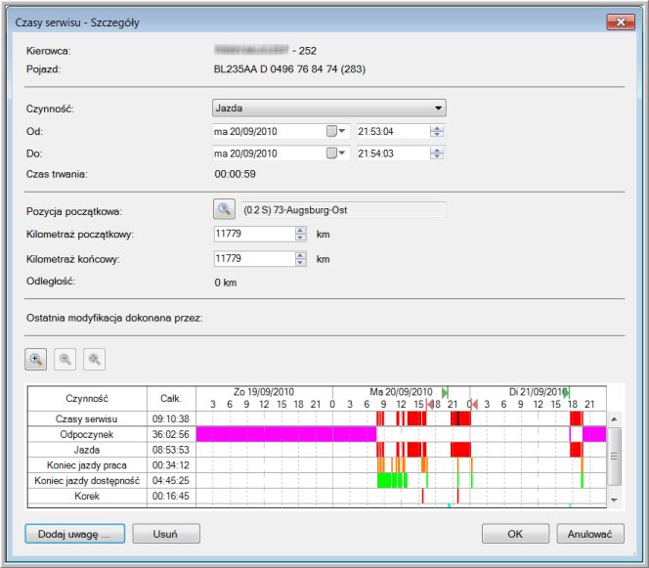Confirm with the OK button

[x=515, y=534]
